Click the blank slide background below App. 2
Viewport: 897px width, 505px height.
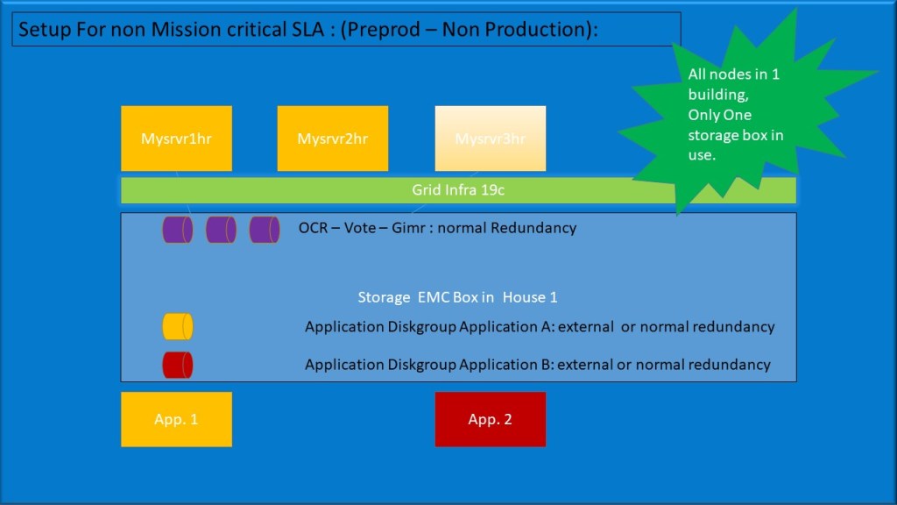(x=490, y=478)
